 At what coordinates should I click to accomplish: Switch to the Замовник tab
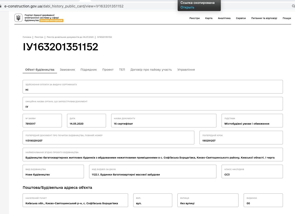67,70
